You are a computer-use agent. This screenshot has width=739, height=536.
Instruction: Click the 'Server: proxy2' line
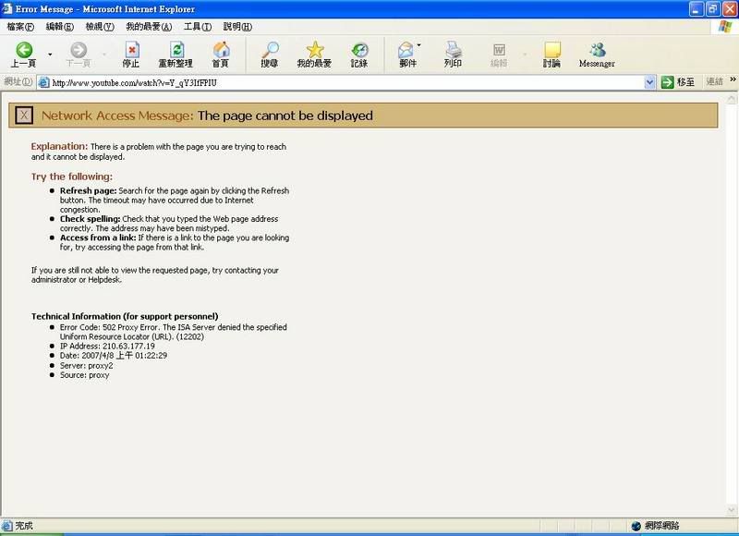click(86, 366)
